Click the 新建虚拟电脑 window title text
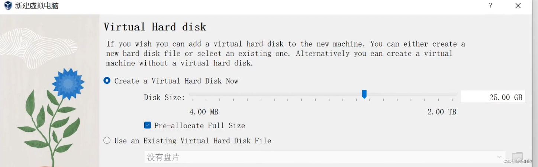 coord(37,6)
